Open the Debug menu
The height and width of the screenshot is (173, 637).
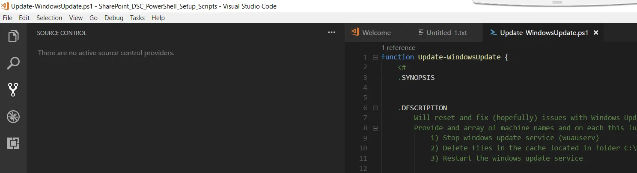click(x=114, y=18)
